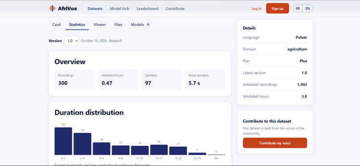Click the 1,992 validated recordings value
This screenshot has width=360, height=166.
tap(302, 85)
